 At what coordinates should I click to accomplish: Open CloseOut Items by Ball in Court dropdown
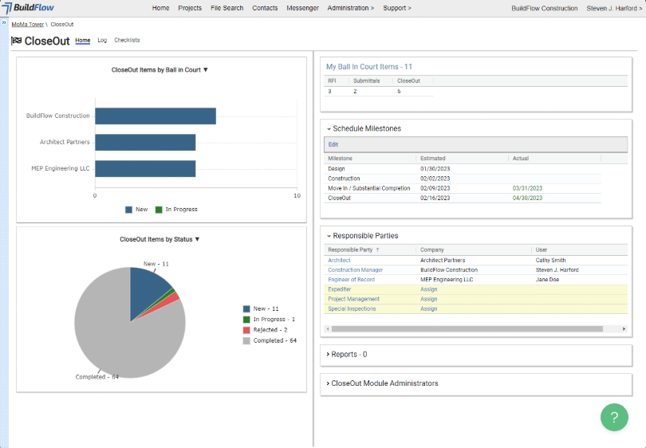[x=206, y=70]
